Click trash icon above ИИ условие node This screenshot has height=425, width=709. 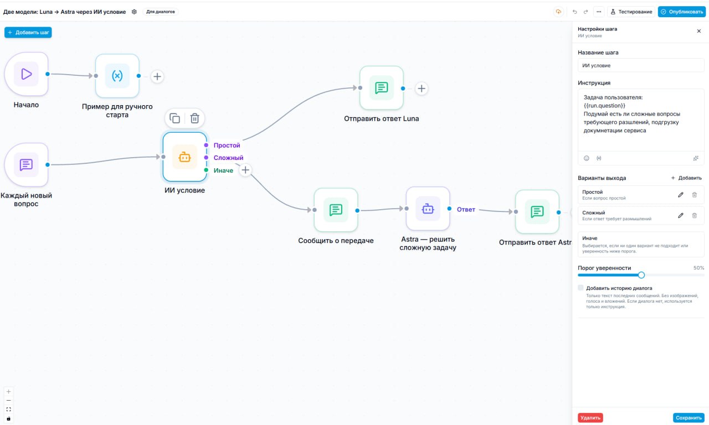pyautogui.click(x=195, y=118)
